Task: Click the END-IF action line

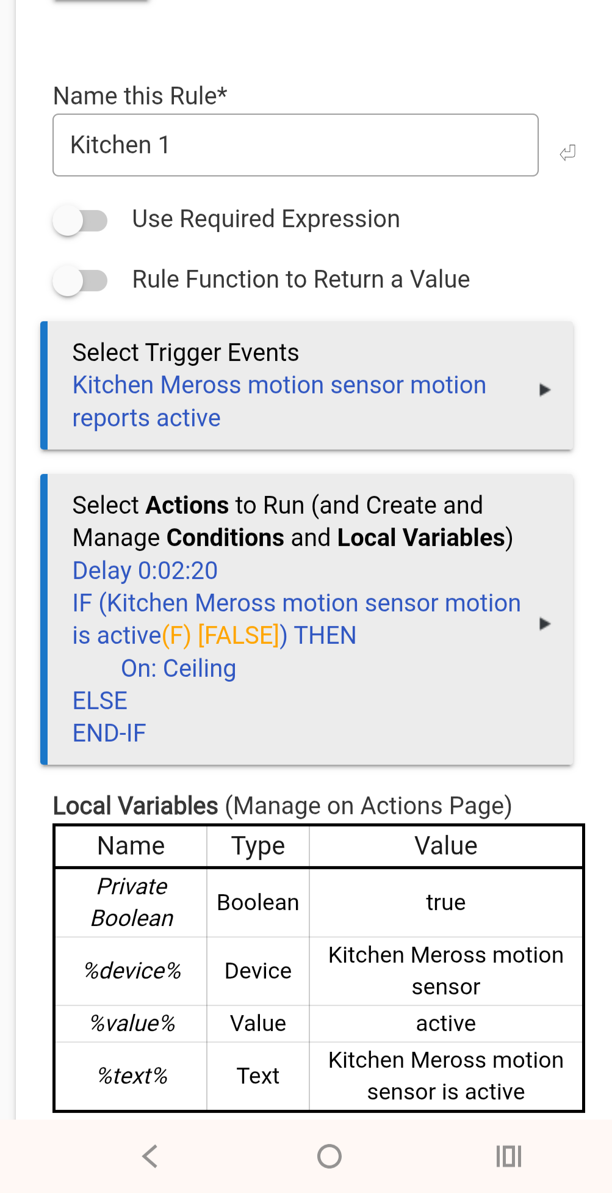Action: [x=109, y=733]
